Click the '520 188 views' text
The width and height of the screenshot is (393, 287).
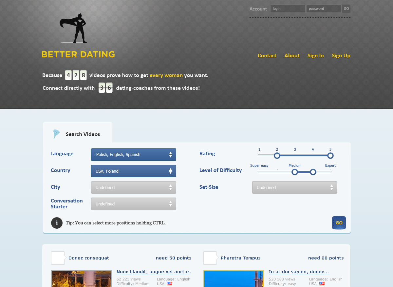[x=282, y=279]
